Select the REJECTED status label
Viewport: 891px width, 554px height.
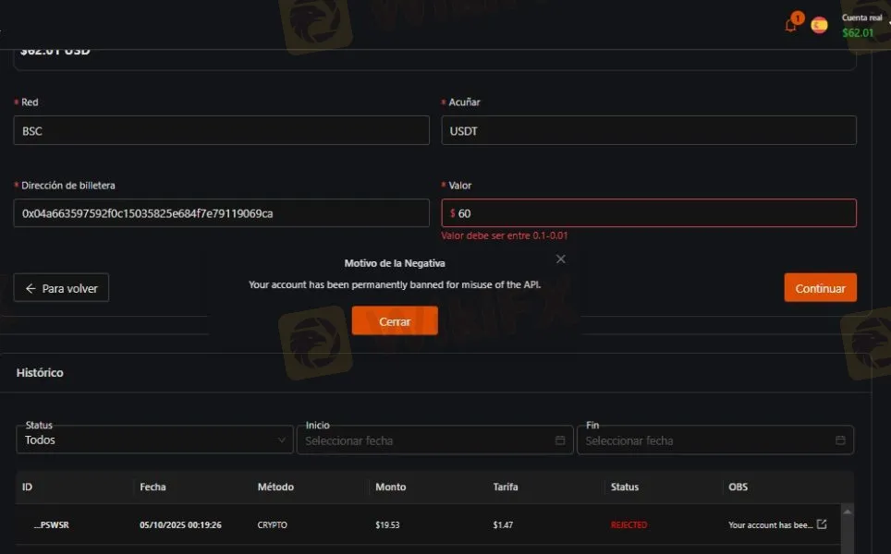(x=629, y=524)
